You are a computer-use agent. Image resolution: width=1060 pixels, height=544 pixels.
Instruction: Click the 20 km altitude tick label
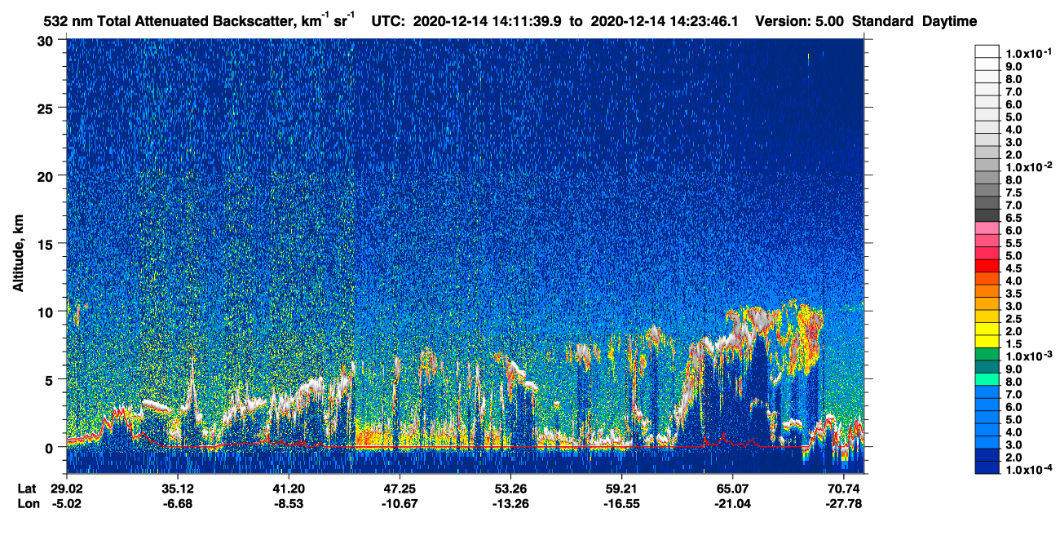[x=46, y=176]
